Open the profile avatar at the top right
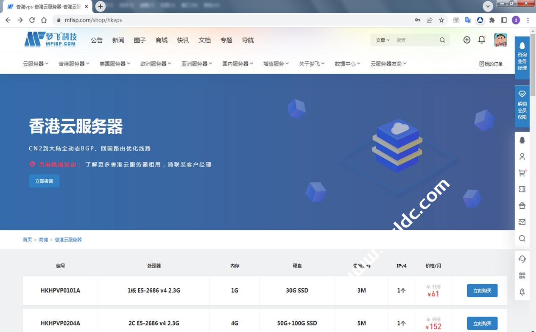Screen dimensions: 536x332 pyautogui.click(x=501, y=40)
